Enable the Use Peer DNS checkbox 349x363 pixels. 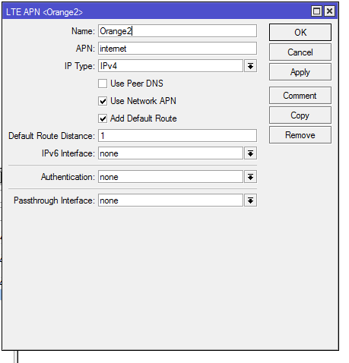(103, 84)
